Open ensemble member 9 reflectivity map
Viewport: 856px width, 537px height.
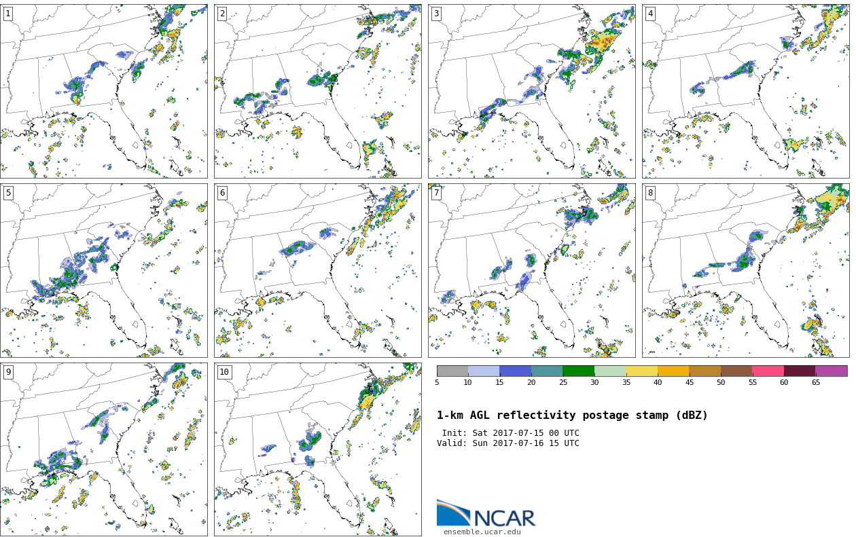[104, 449]
